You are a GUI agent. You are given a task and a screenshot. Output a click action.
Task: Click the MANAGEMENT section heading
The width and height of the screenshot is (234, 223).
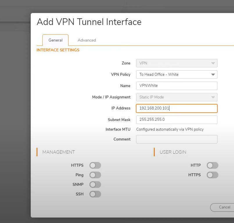point(58,152)
